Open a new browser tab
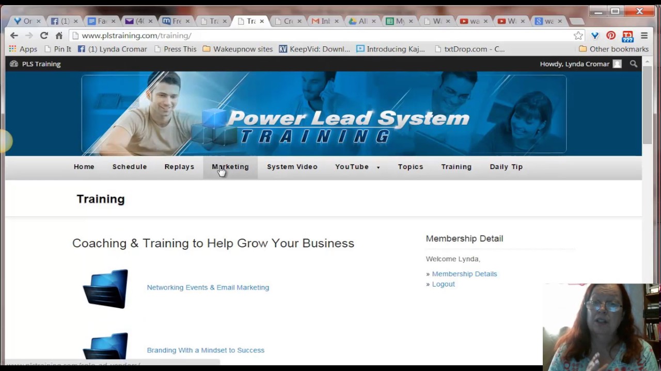 (577, 21)
